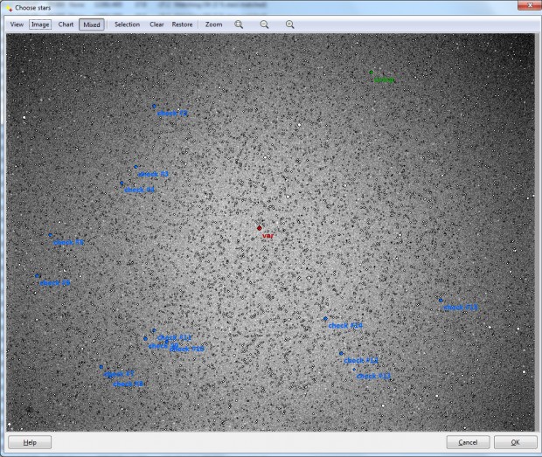Click the check #13 star label
The width and height of the screenshot is (542, 457).
(373, 376)
